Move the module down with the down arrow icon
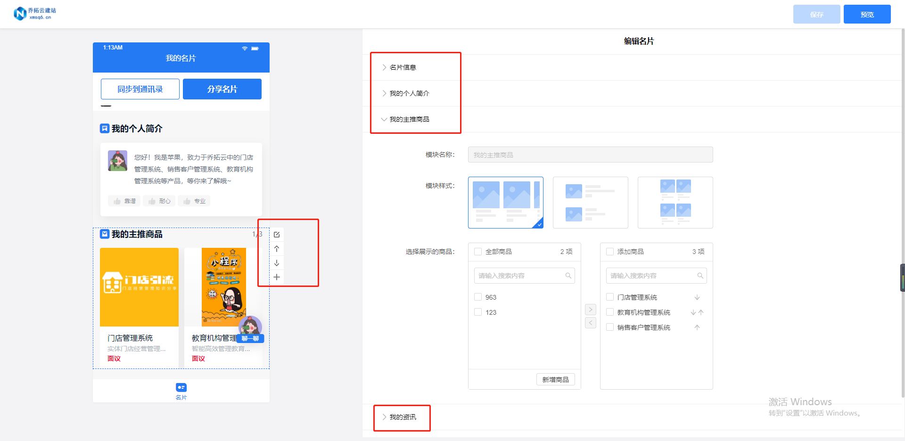 (277, 263)
